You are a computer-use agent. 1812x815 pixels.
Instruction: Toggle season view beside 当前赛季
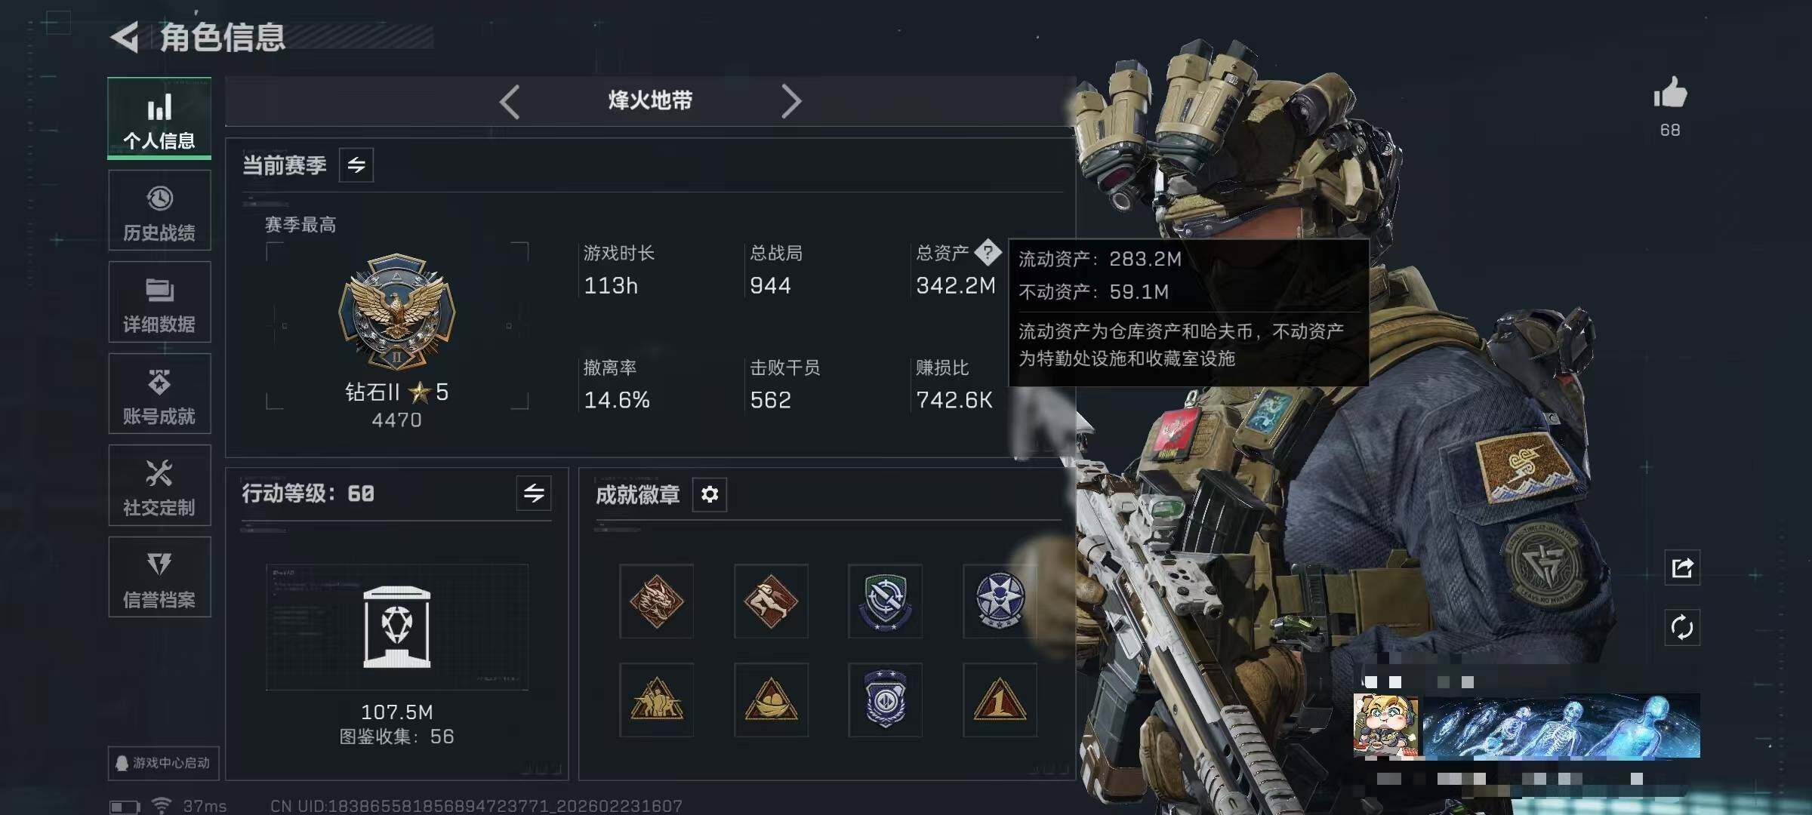pyautogui.click(x=356, y=165)
